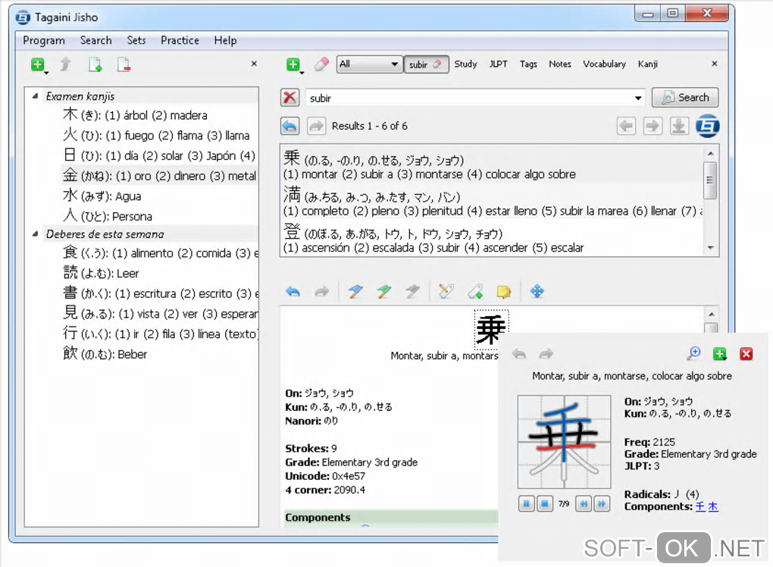Open the JLPT filter

(x=498, y=64)
